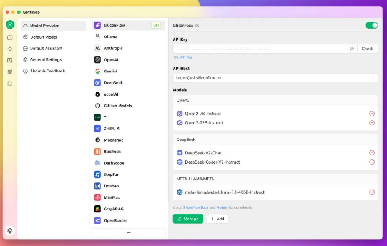Click the META-LLAMA/META group header
387x246 pixels.
[275, 179]
